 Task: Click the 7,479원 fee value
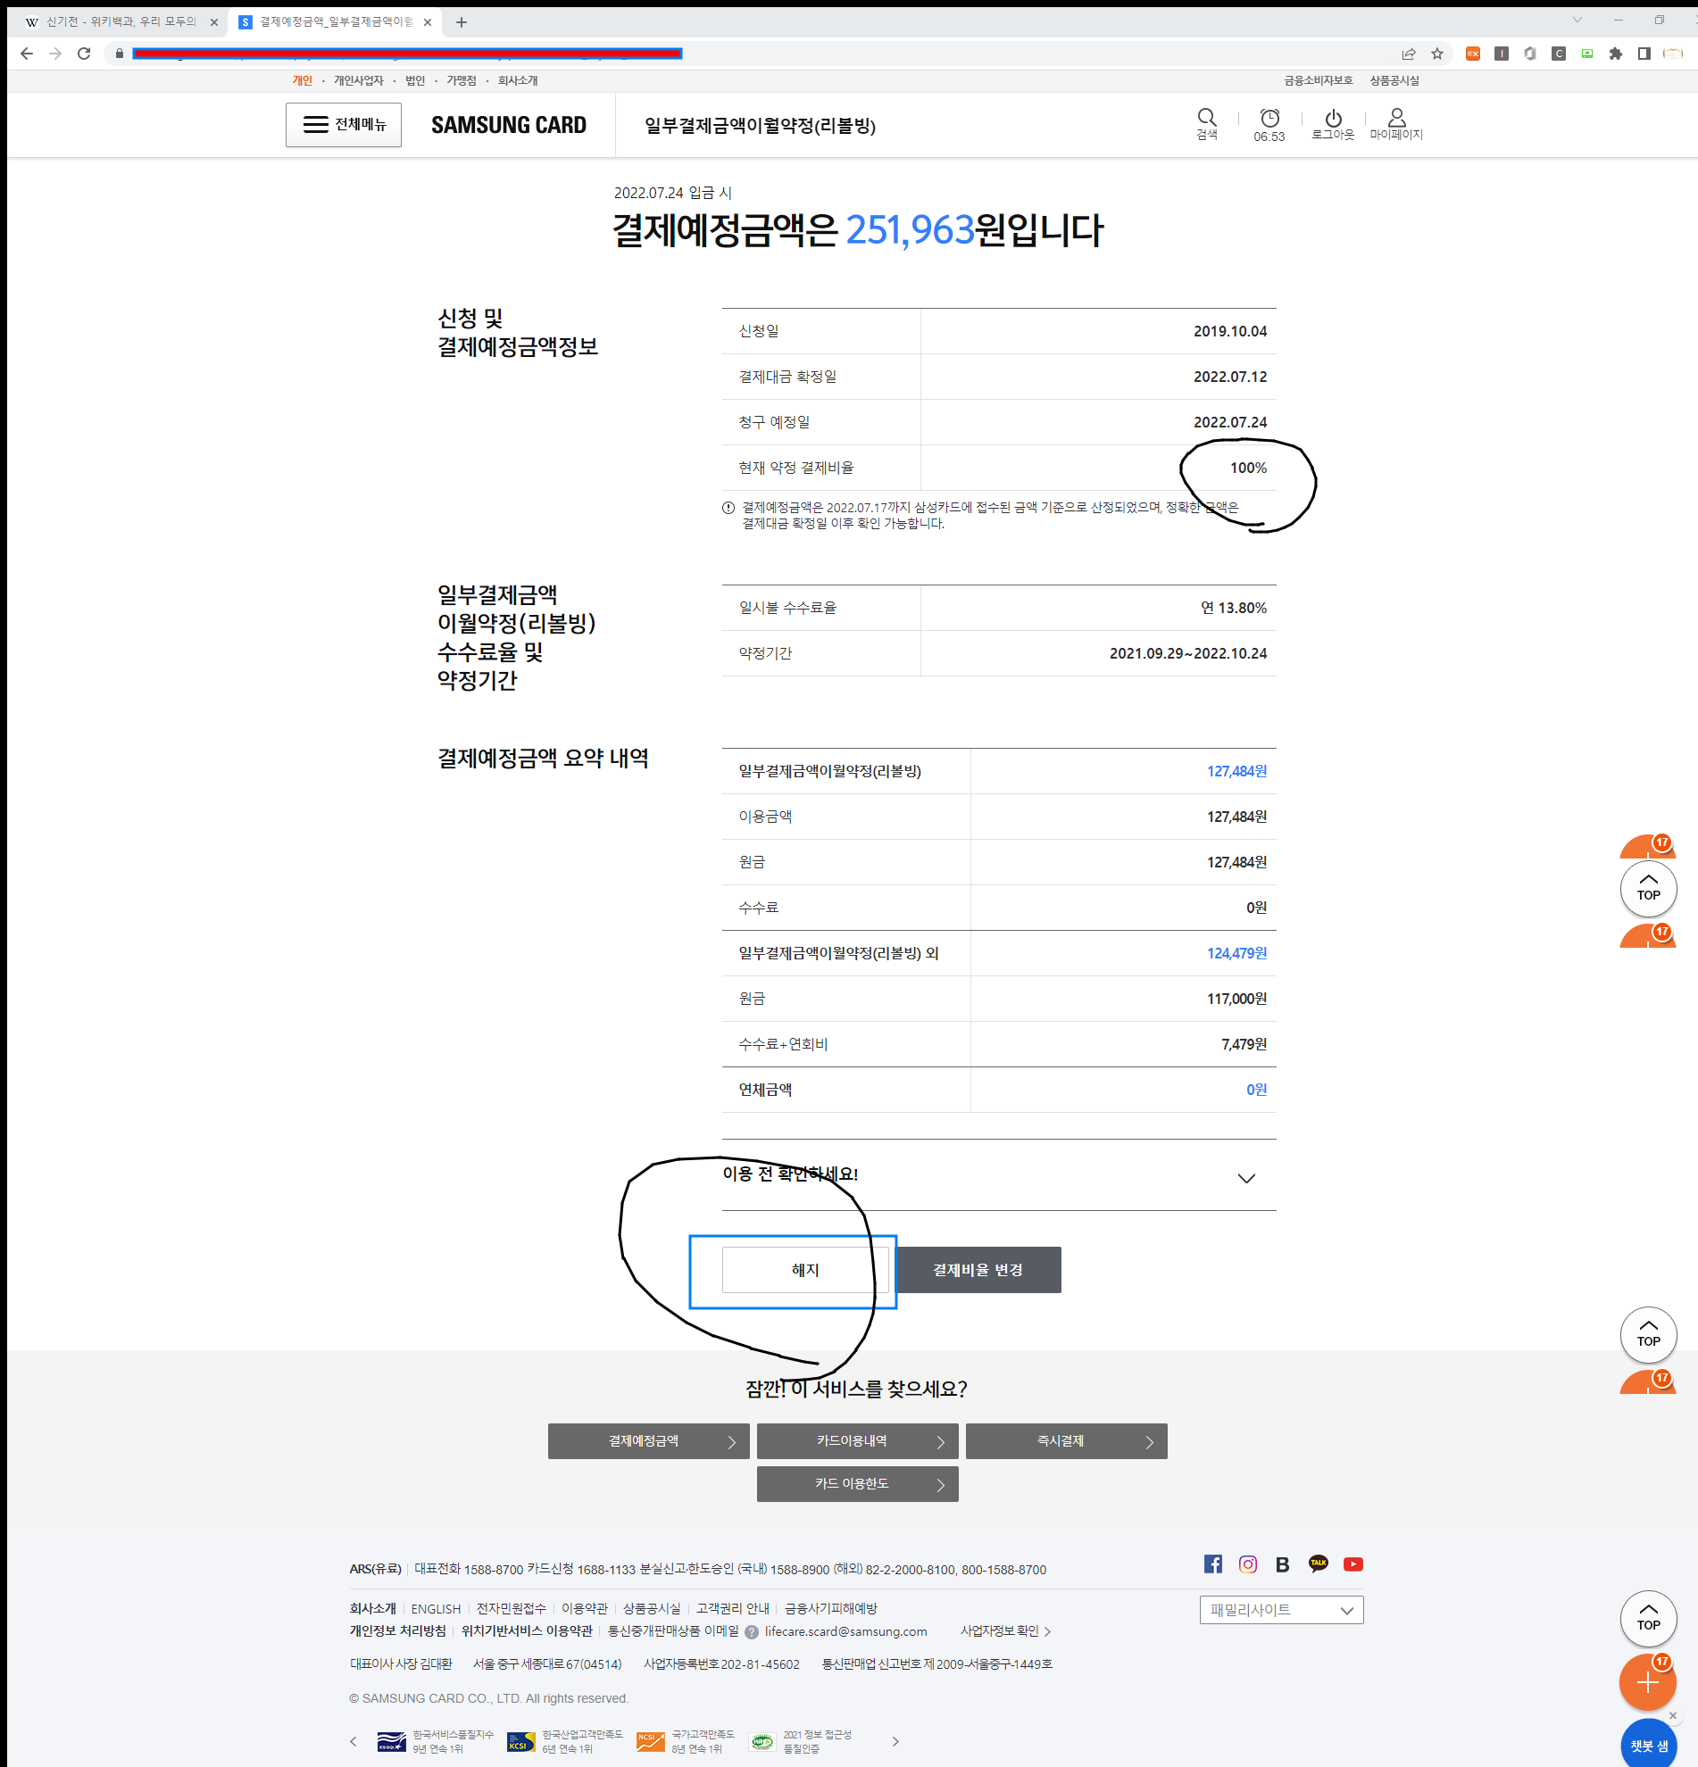pyautogui.click(x=1244, y=1044)
